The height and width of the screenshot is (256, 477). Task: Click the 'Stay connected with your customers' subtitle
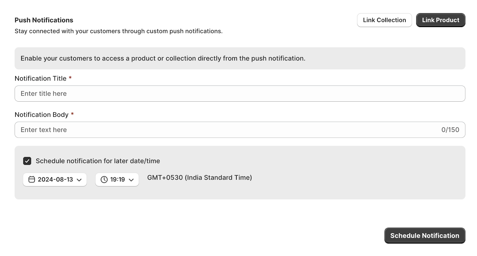[x=118, y=31]
